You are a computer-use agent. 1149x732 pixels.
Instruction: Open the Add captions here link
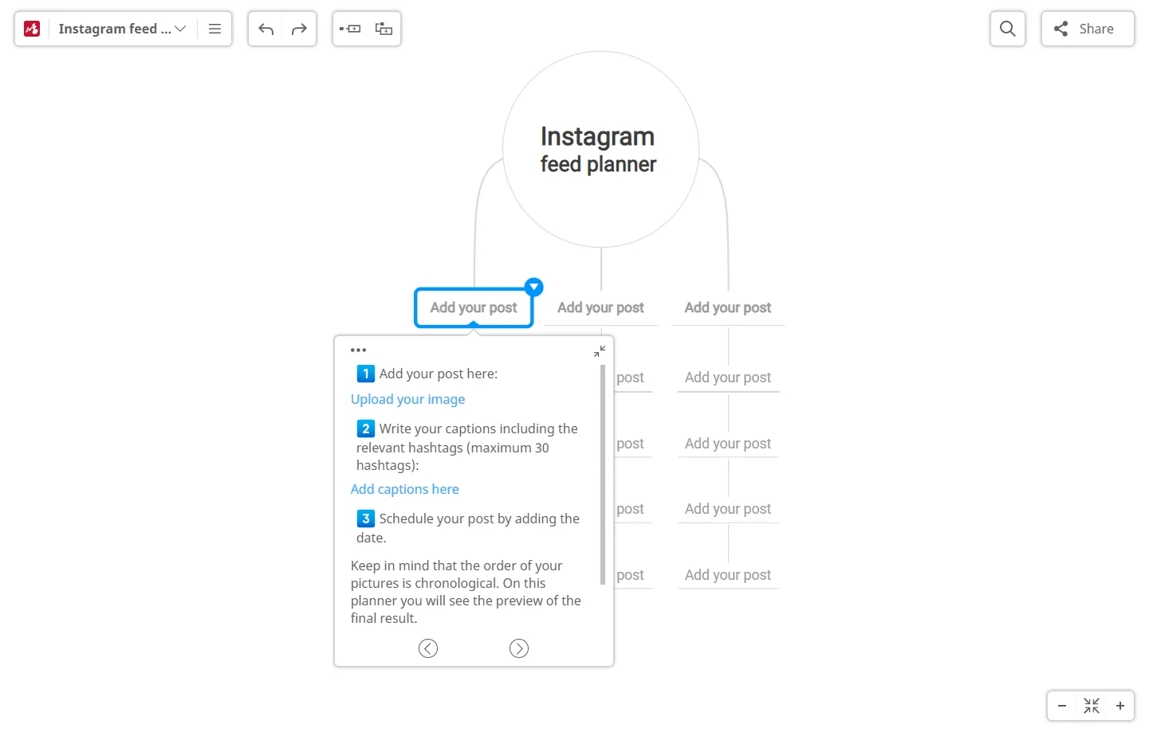(404, 489)
